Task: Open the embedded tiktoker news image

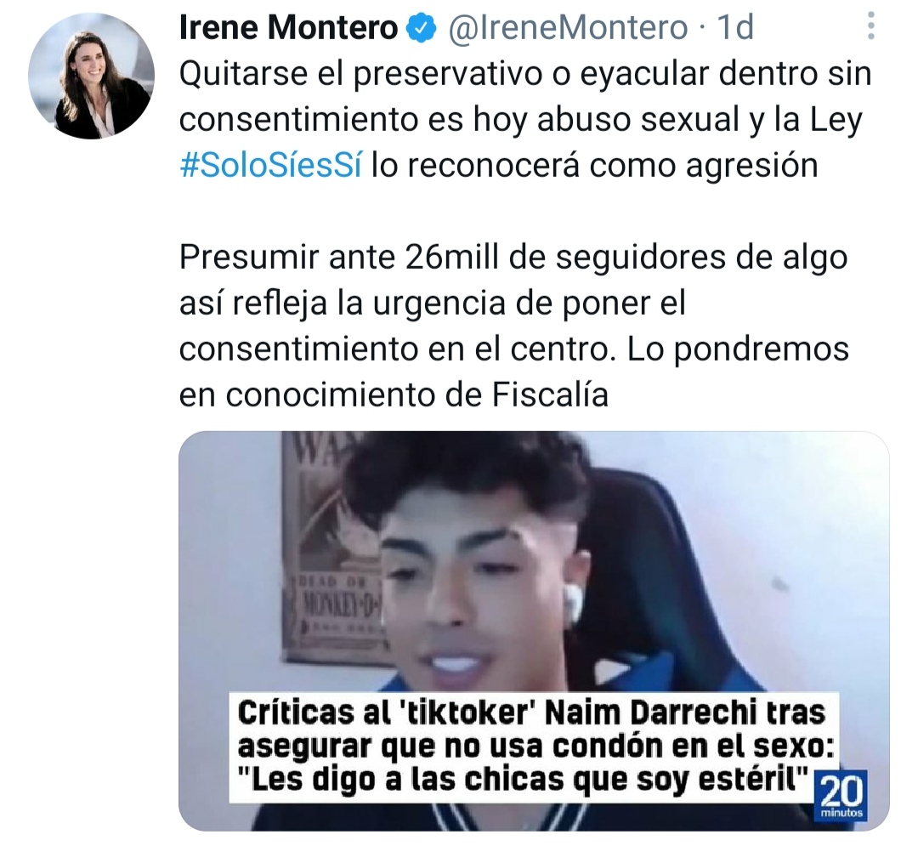Action: [x=534, y=631]
